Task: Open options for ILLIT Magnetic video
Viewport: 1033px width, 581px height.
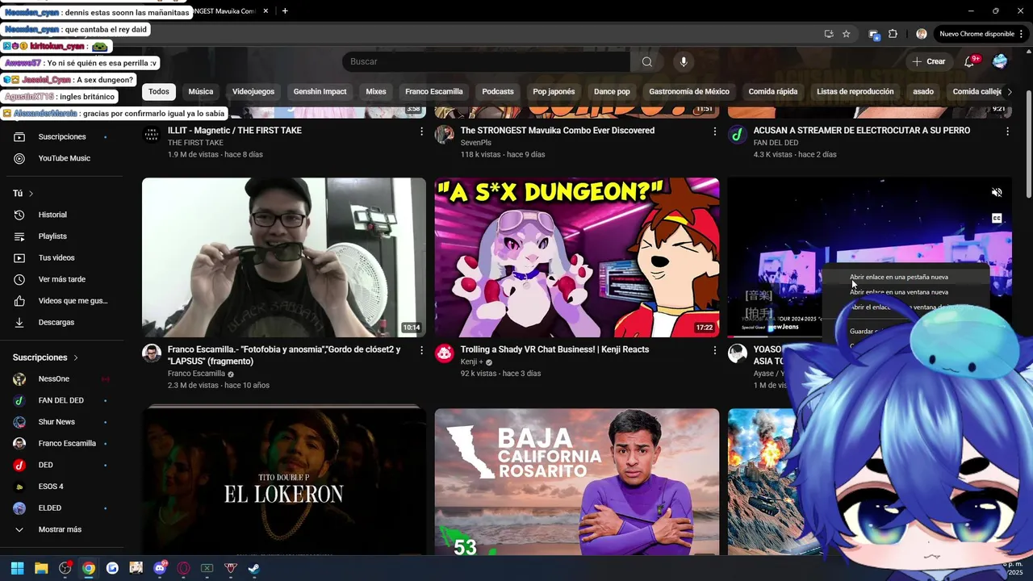Action: click(x=421, y=131)
